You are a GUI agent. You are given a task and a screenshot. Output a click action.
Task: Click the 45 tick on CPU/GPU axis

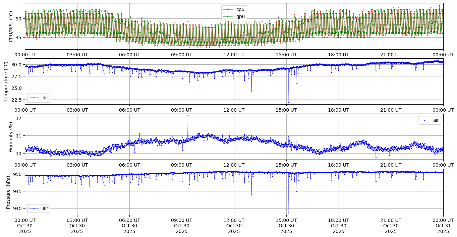tap(18, 37)
